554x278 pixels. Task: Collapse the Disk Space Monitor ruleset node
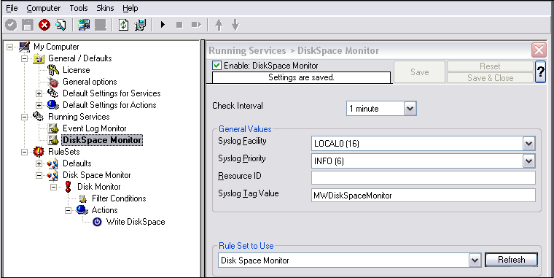pyautogui.click(x=39, y=175)
